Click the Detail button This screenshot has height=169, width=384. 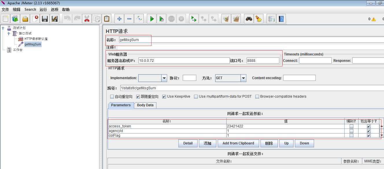(188, 143)
